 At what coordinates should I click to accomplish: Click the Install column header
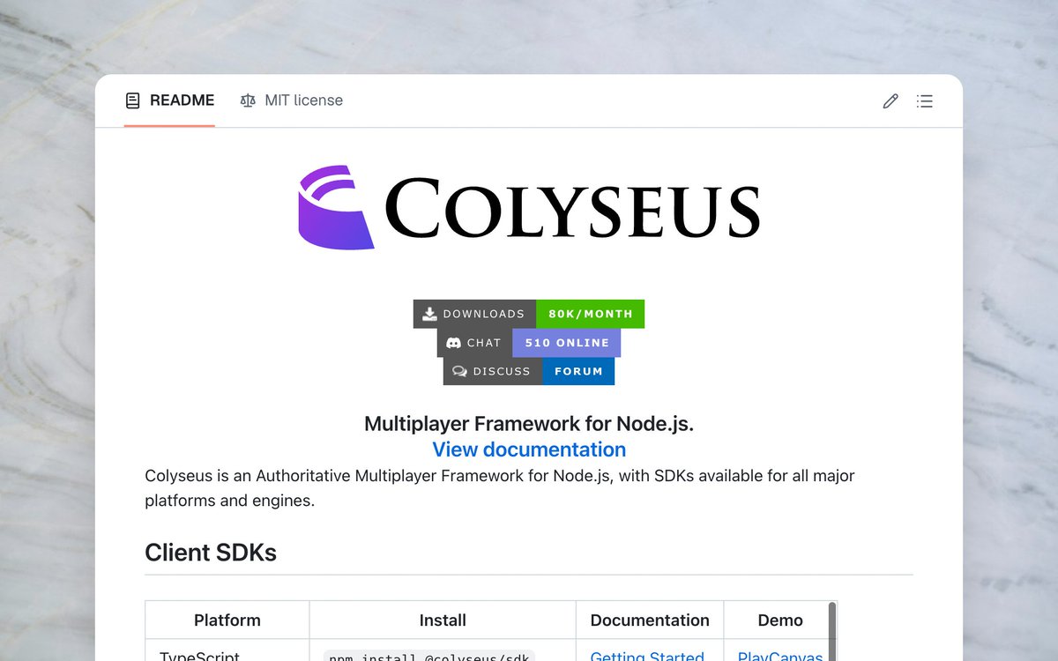[443, 620]
